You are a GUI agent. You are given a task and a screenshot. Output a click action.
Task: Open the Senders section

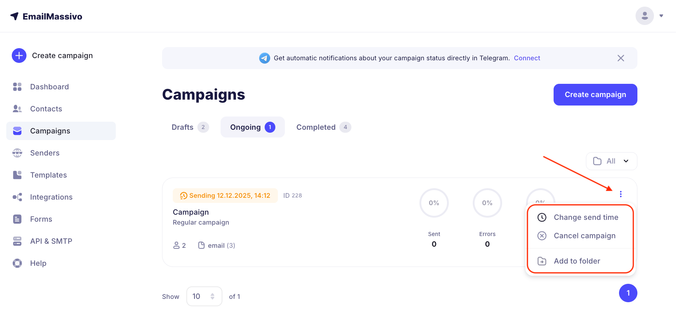coord(44,153)
